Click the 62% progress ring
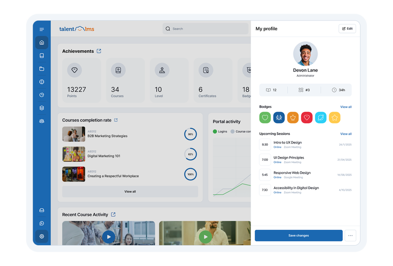Viewport: 393px width, 266px height. click(191, 154)
